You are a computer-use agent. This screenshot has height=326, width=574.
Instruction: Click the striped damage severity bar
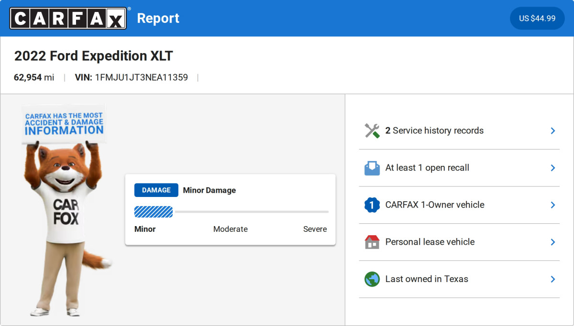click(x=154, y=212)
